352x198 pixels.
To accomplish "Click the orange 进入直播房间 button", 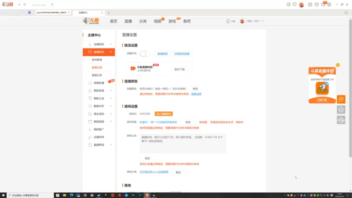I will point(164,114).
